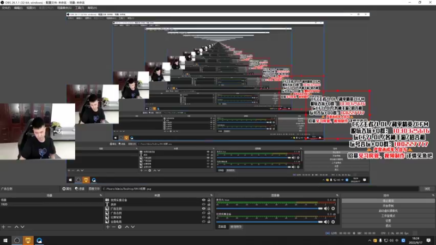The width and height of the screenshot is (436, 245).
Task: Switch to the 混音器 tab
Action: [x=222, y=227]
